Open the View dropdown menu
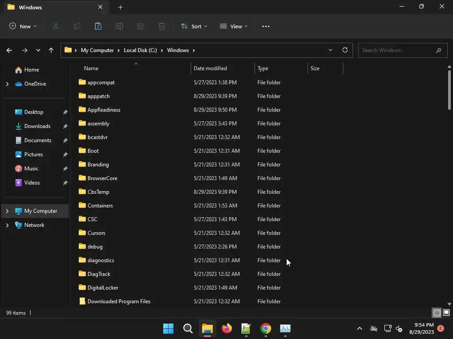 coord(234,26)
